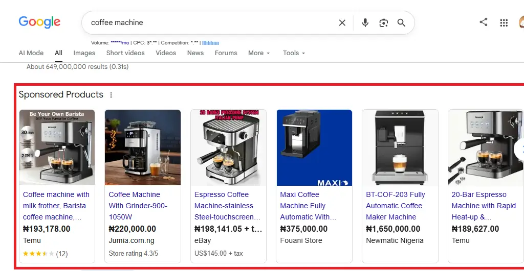Open '20-Bar Espresso Machine with Rapid Heat-up' link
Viewport: 524px width, 271px height.
[x=484, y=206]
